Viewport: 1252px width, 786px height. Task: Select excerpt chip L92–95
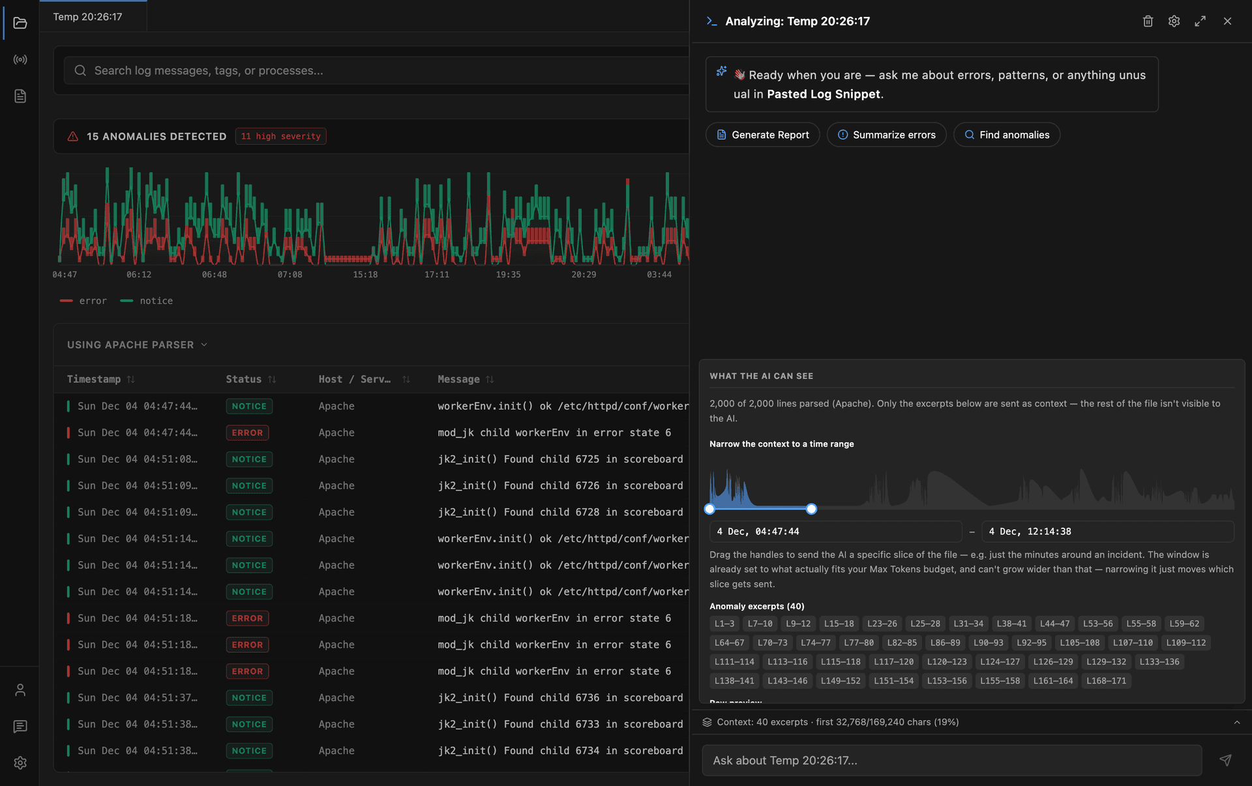tap(1032, 643)
